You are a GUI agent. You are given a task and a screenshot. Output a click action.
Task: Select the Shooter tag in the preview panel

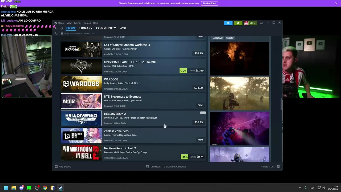tap(230, 38)
